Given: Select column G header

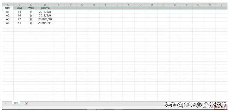Looking at the screenshot, I should (82, 5).
